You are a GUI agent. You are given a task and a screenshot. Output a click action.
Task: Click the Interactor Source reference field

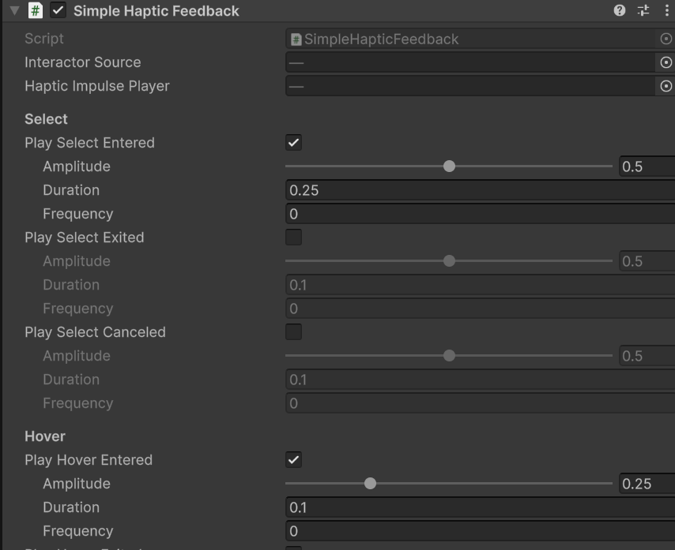point(470,63)
